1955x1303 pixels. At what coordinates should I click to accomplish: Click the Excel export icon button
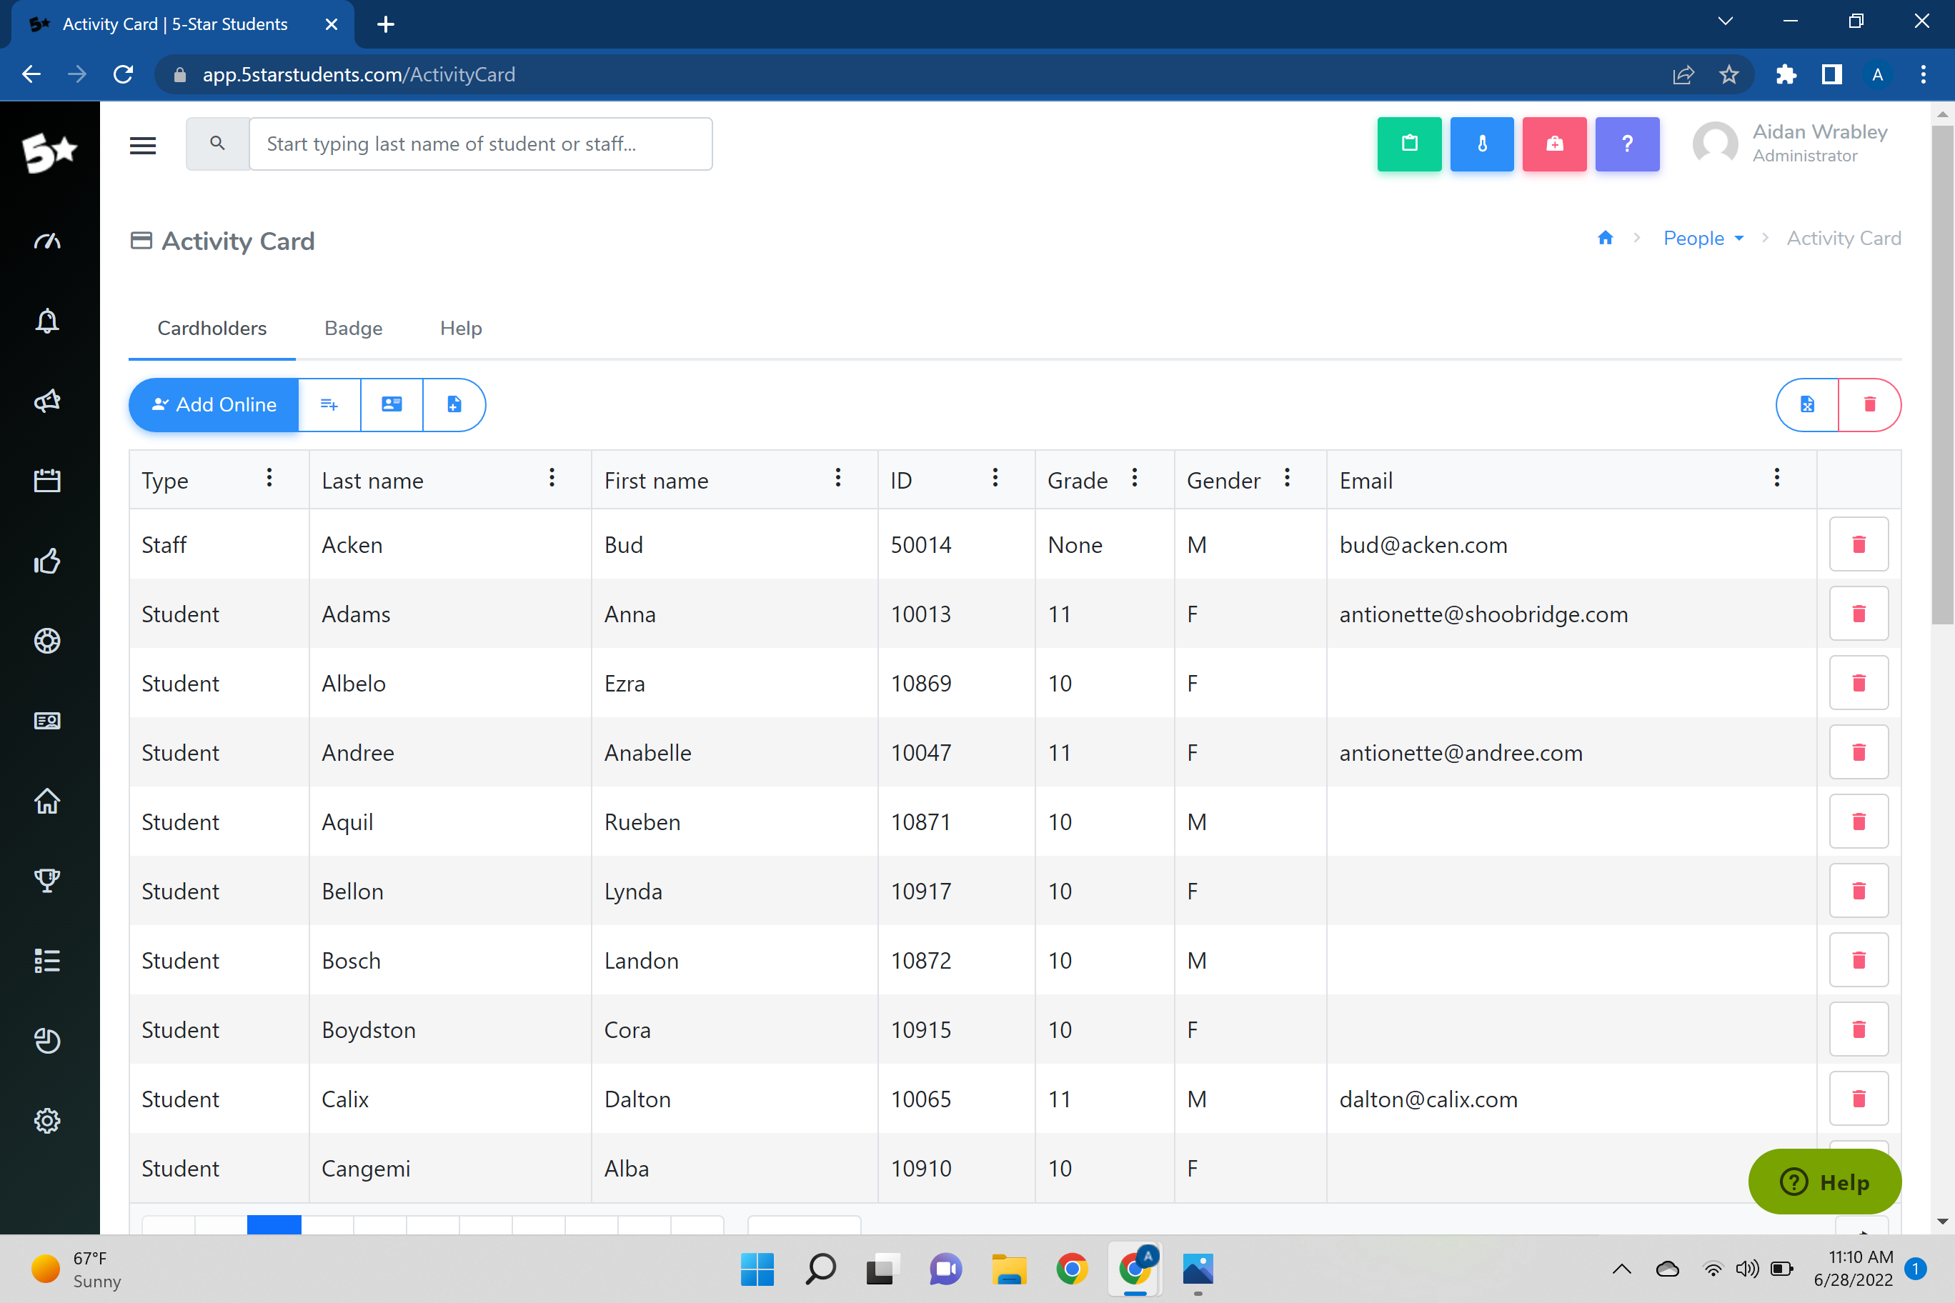(1807, 405)
